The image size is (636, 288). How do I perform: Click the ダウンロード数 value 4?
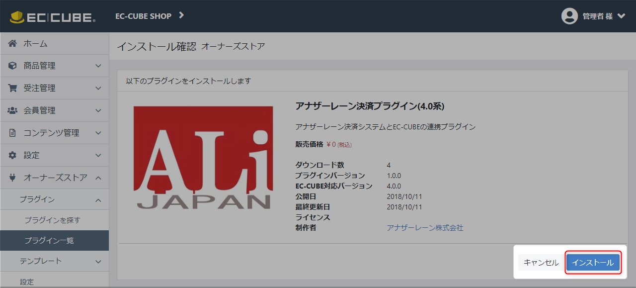[389, 165]
